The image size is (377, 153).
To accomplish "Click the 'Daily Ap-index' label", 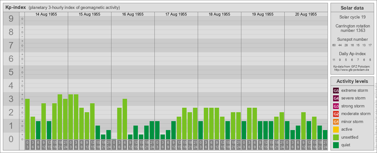I will (x=352, y=54).
